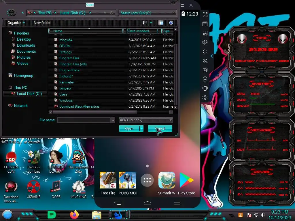
Task: Open Play Store in the emulator
Action: [186, 183]
